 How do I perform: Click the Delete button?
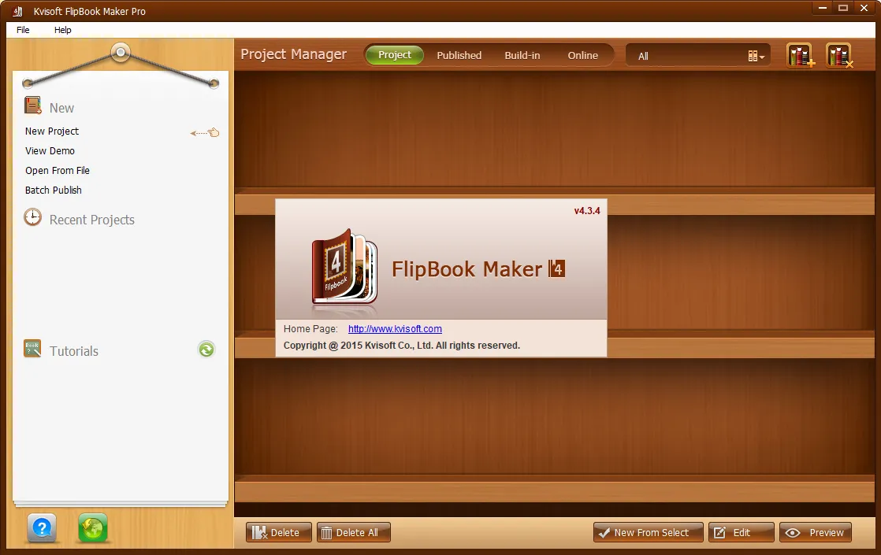click(x=279, y=532)
